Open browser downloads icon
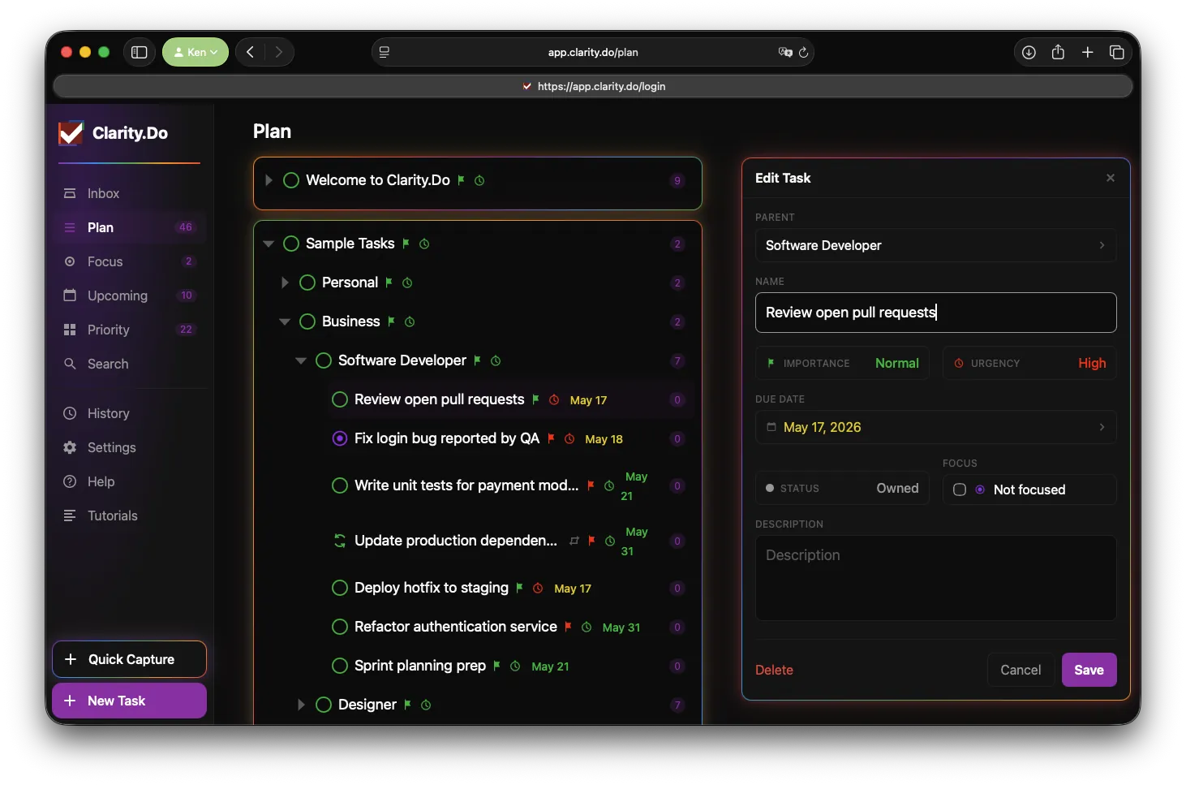The width and height of the screenshot is (1186, 785). click(x=1029, y=52)
